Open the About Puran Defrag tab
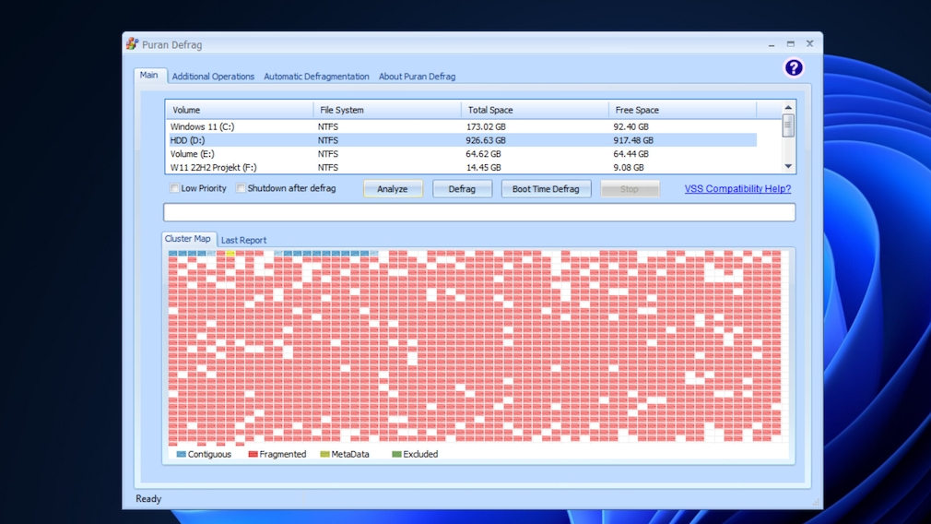931x524 pixels. [x=417, y=77]
